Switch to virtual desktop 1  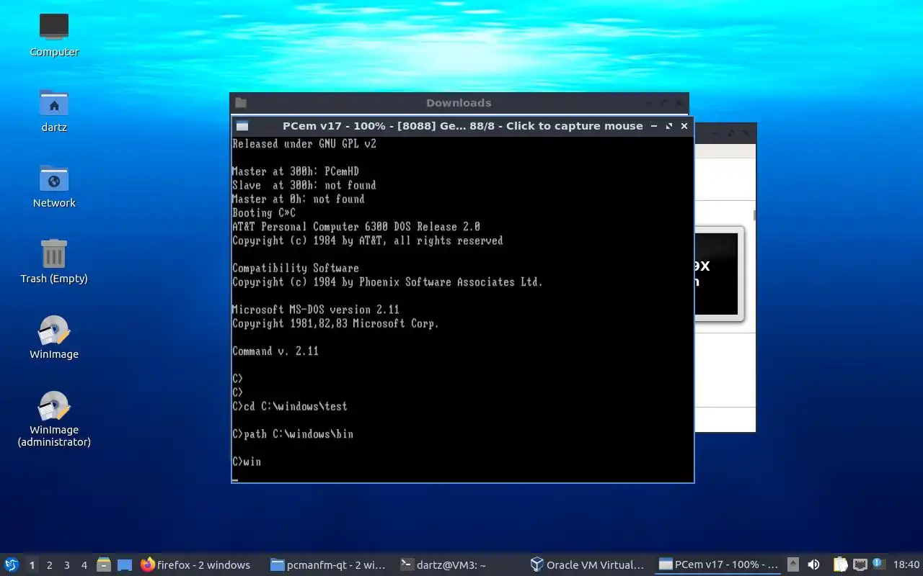(x=32, y=565)
